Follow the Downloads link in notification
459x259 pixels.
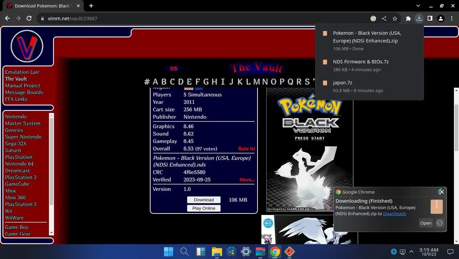(395, 213)
